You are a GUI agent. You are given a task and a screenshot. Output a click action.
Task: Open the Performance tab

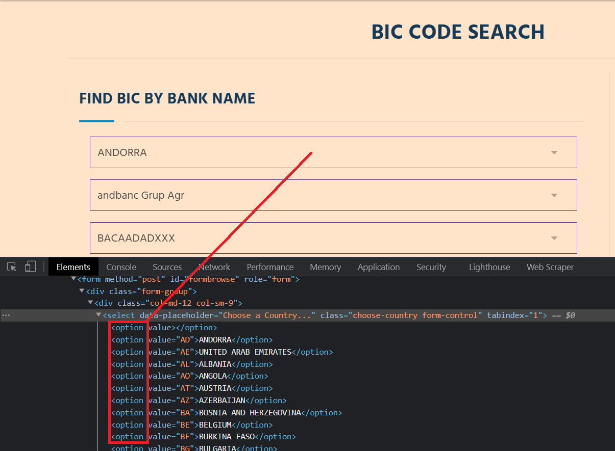pos(270,267)
